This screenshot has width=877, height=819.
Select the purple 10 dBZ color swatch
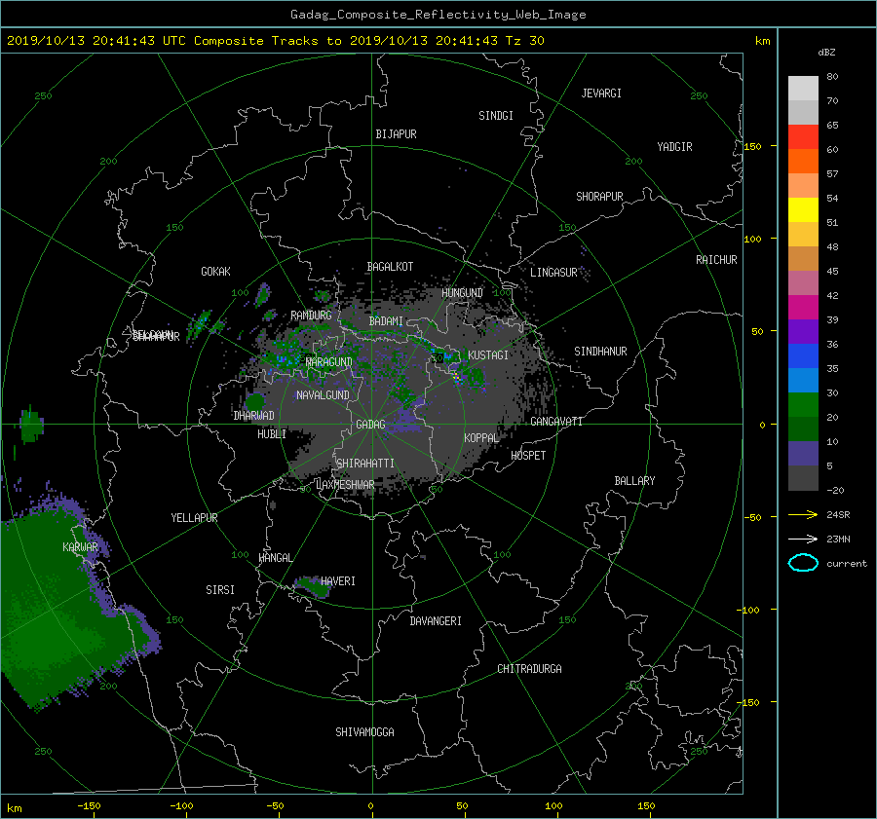[x=803, y=453]
